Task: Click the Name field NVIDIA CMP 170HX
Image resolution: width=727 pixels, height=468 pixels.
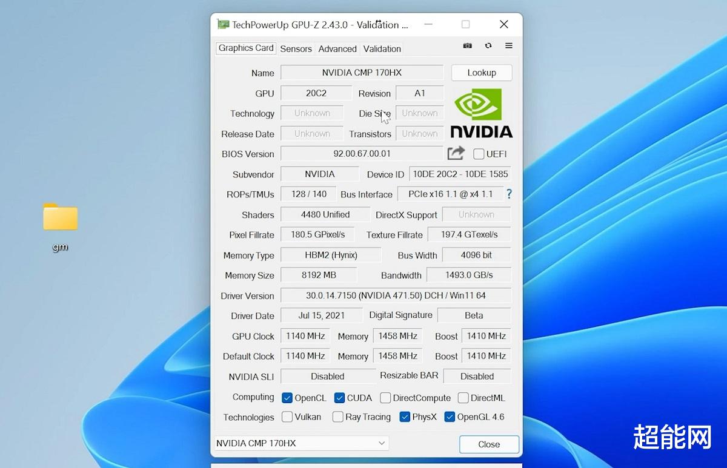Action: (362, 73)
